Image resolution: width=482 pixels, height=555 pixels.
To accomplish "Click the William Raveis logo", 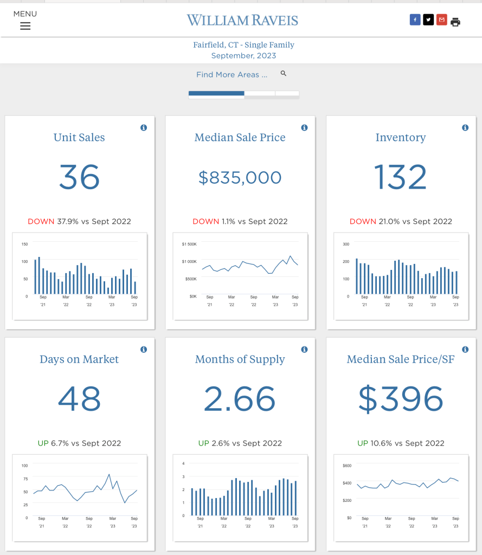I will (242, 21).
